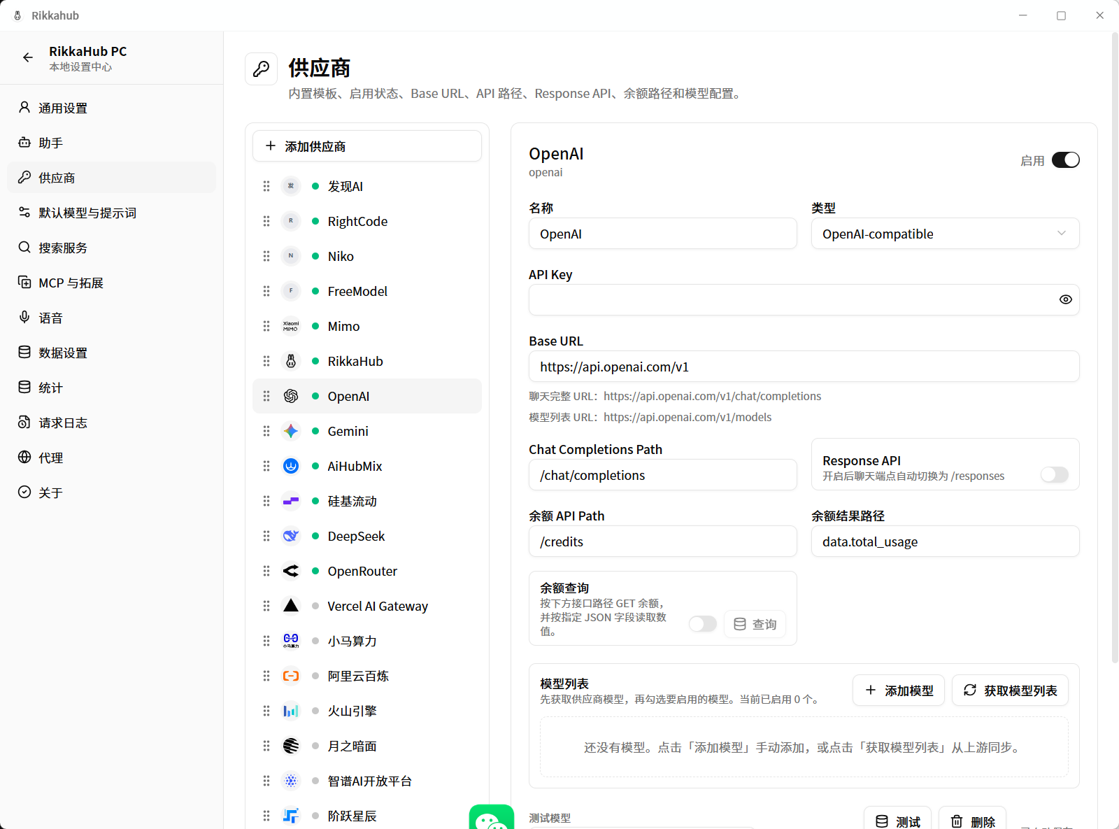Click the 阿里云百炼 logo icon

coord(291,676)
